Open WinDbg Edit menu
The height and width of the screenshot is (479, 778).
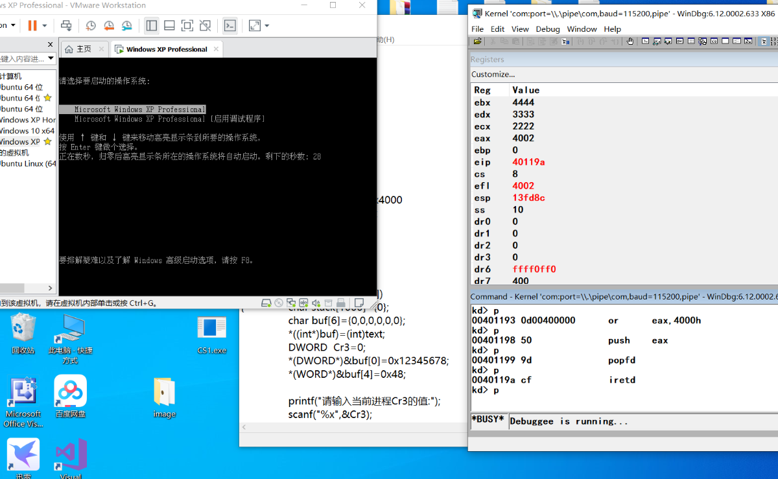[497, 29]
